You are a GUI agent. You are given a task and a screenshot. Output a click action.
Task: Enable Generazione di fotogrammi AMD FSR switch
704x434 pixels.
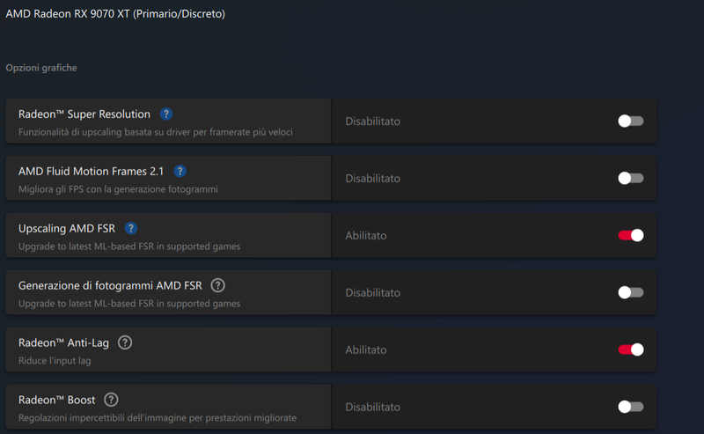pos(630,293)
